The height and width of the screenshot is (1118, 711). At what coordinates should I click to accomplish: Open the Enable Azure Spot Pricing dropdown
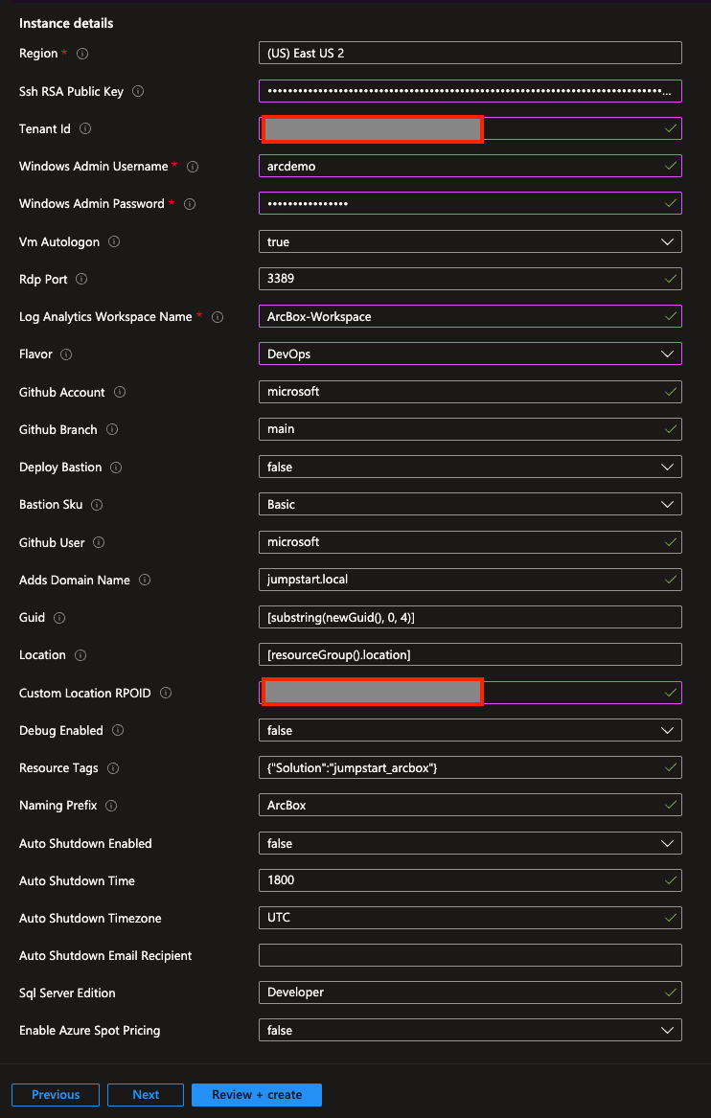click(x=470, y=1030)
